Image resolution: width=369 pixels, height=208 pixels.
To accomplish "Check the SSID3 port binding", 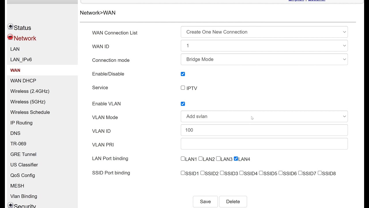I will click(x=222, y=173).
